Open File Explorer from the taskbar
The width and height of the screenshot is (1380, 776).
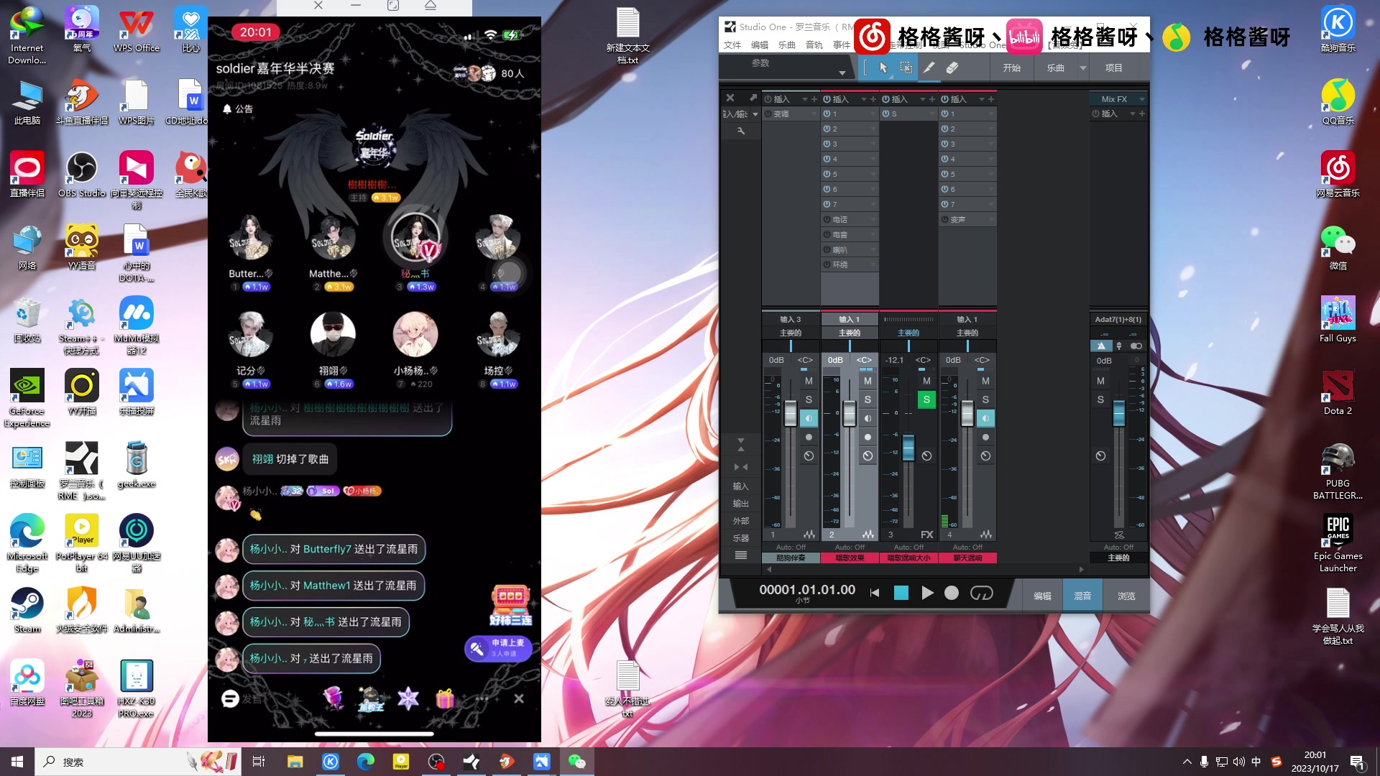pyautogui.click(x=295, y=762)
